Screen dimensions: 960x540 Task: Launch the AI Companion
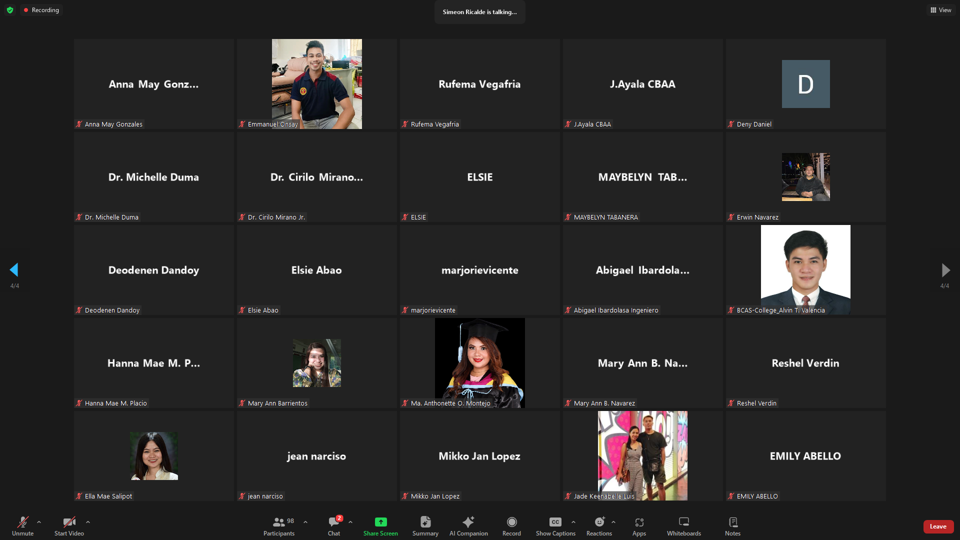tap(468, 522)
